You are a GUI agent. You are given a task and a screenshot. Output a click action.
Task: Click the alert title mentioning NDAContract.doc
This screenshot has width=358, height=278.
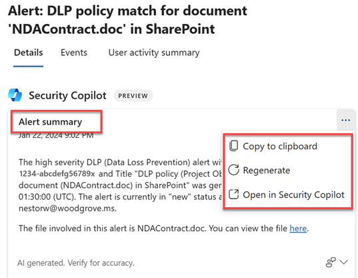(127, 20)
